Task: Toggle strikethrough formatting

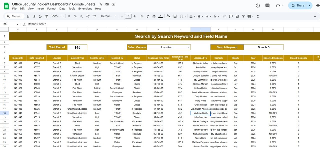Action: tap(154, 16)
